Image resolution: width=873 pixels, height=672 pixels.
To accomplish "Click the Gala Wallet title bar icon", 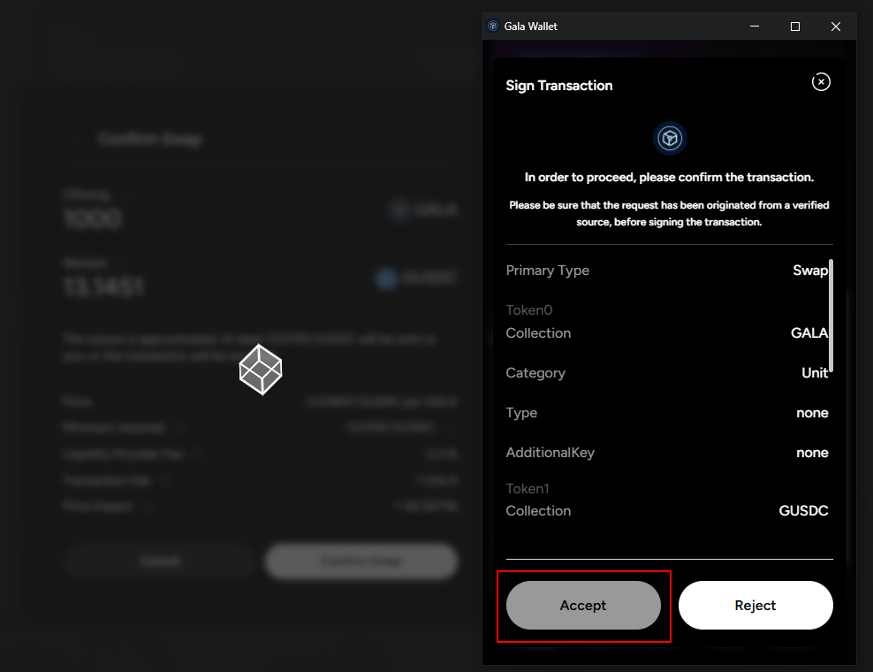I will 493,27.
